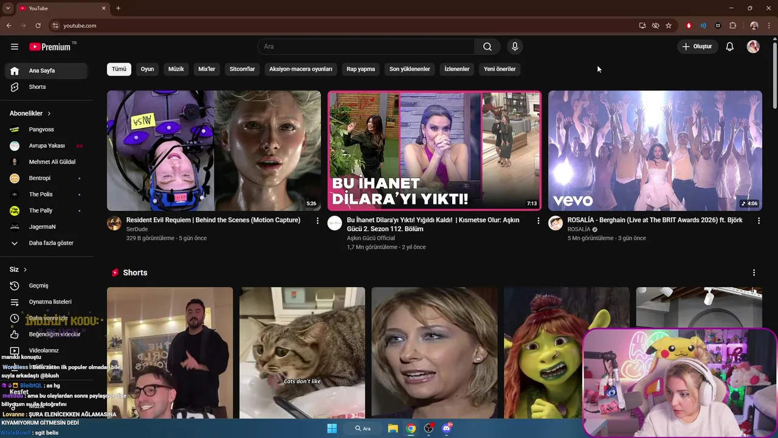This screenshot has height=438, width=778.
Task: Click the Aşkın Gücü Official channel name
Action: click(371, 238)
